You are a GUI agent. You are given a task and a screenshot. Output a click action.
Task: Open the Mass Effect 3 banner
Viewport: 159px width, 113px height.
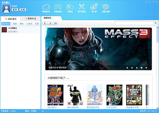pos(99,49)
